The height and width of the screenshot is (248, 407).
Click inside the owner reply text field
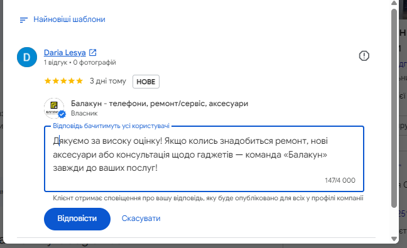(204, 159)
